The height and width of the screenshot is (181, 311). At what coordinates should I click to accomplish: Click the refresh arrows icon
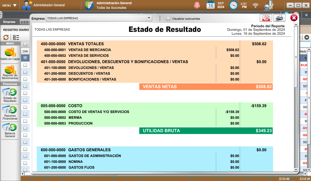(6, 38)
